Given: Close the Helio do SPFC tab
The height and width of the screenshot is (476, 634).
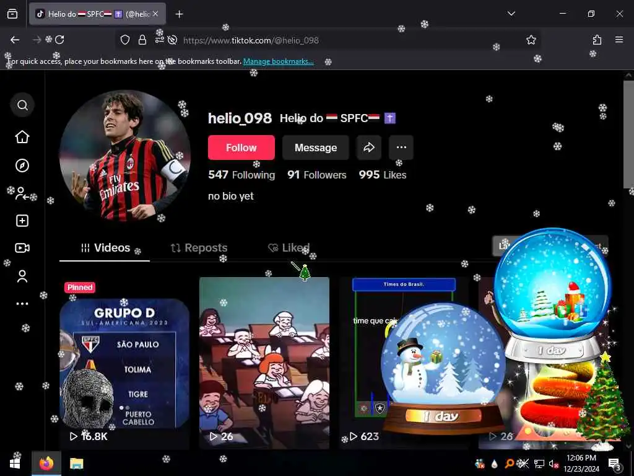Looking at the screenshot, I should pos(155,14).
